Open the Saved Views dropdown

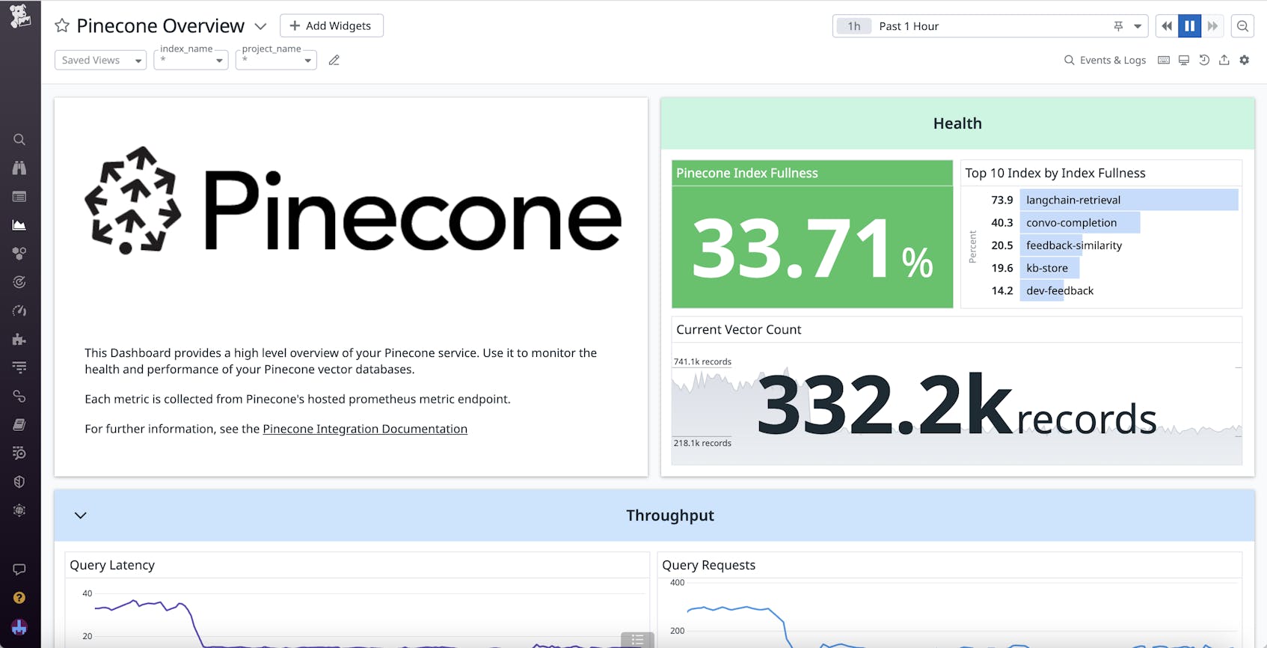pyautogui.click(x=100, y=60)
